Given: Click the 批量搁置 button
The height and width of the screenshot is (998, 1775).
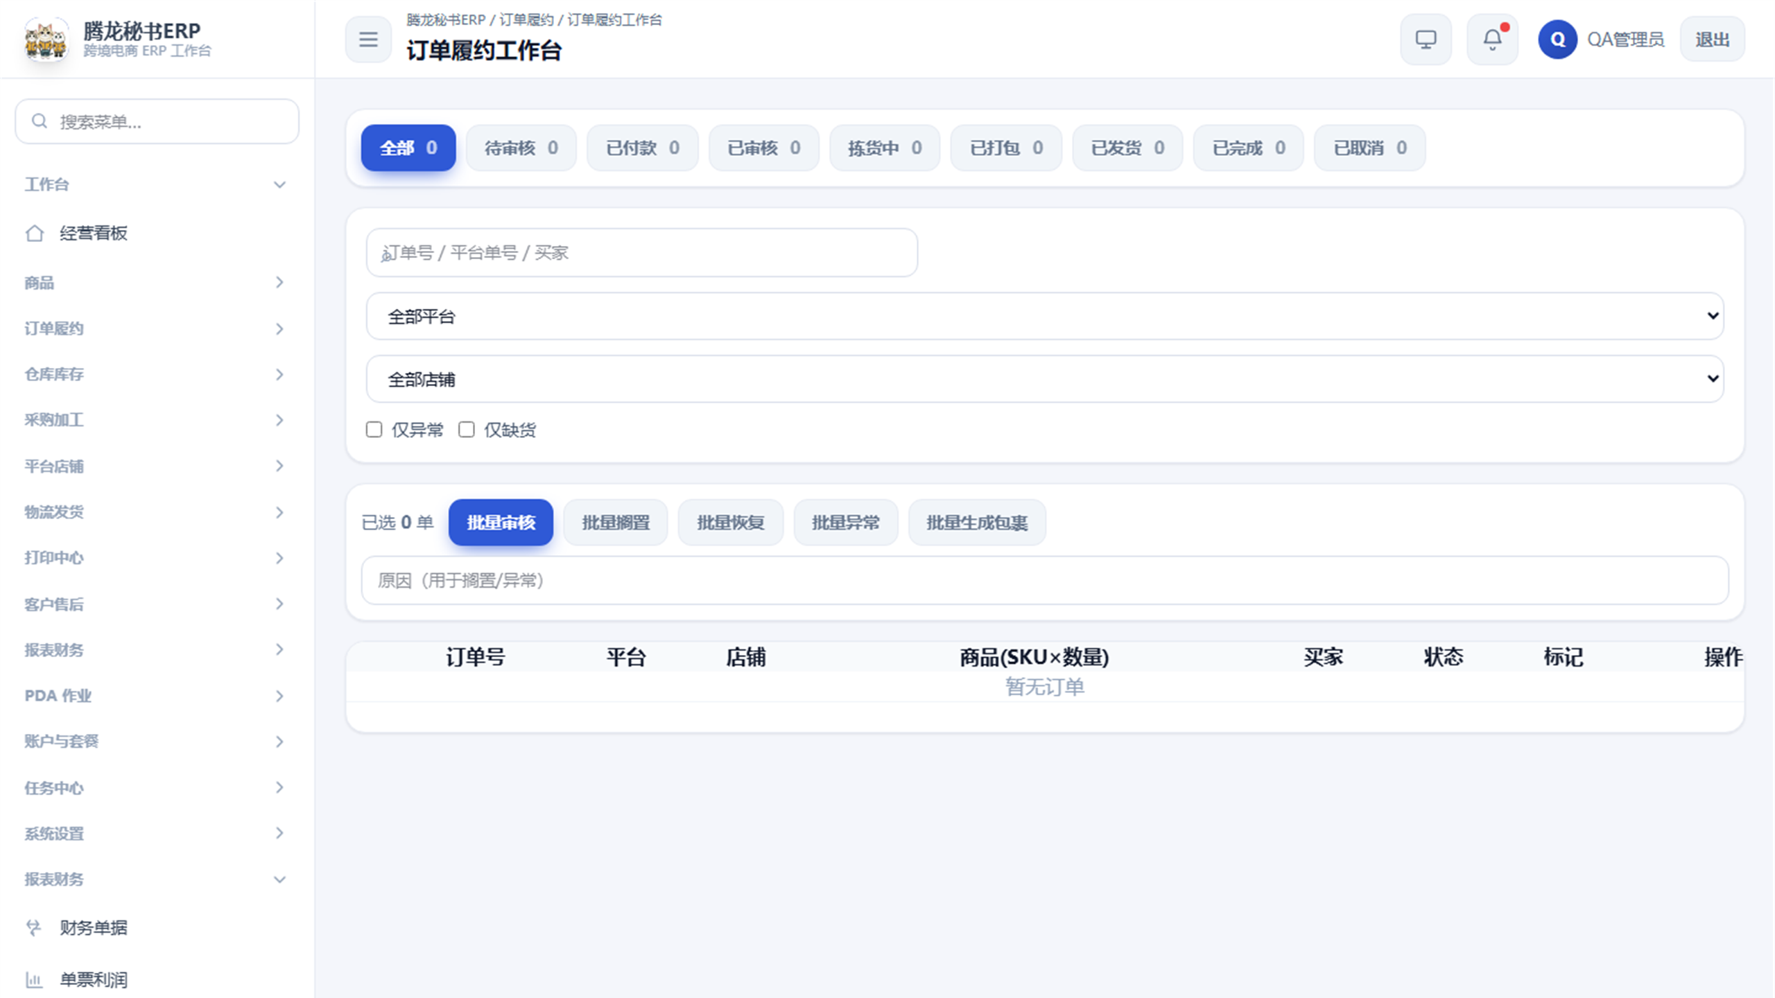Looking at the screenshot, I should pyautogui.click(x=616, y=523).
